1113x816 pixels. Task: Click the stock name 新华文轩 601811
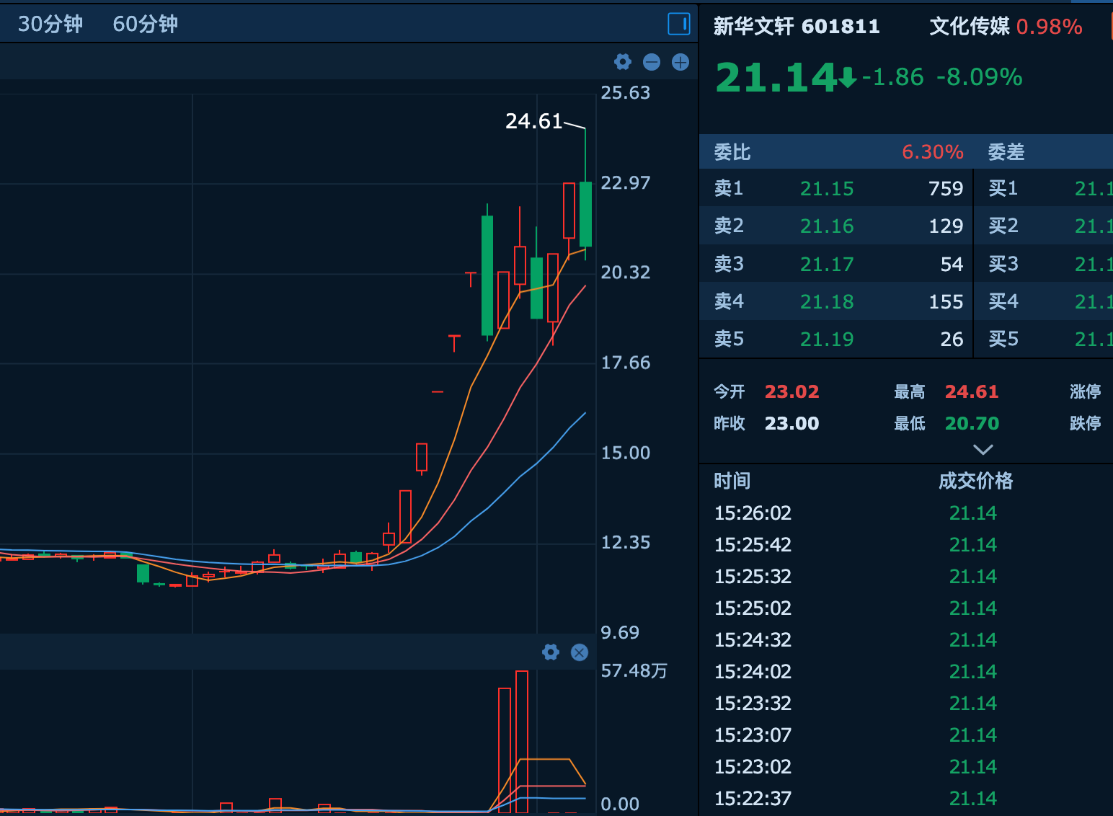(x=797, y=27)
